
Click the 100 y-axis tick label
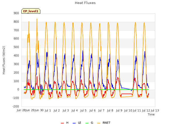point(16,81)
